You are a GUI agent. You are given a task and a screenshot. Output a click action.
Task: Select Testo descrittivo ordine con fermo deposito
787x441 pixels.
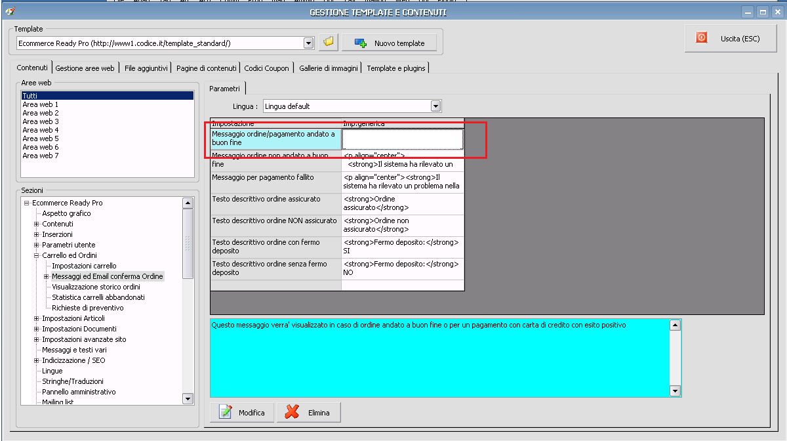click(275, 247)
